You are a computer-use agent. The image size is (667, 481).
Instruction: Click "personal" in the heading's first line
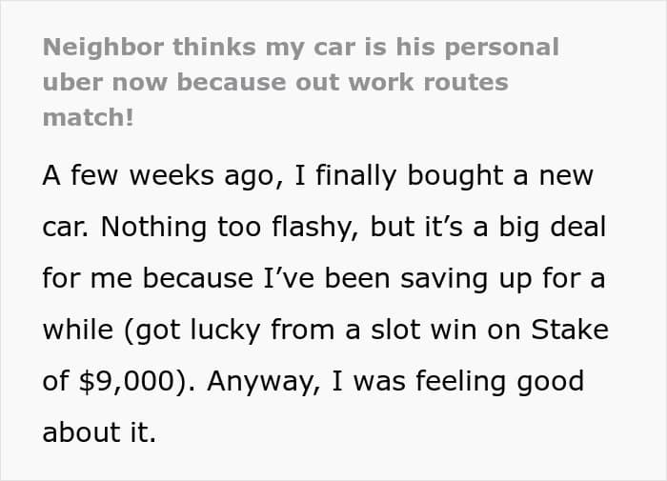501,49
